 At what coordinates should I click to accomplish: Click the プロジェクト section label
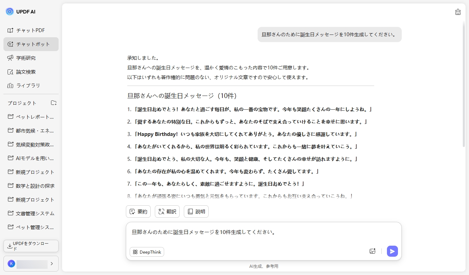(22, 103)
